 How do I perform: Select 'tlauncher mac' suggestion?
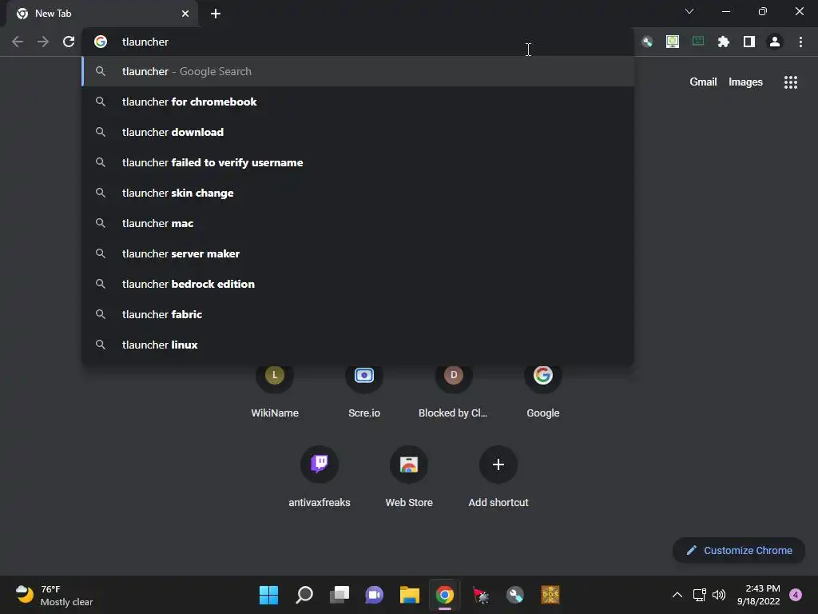[x=358, y=223]
